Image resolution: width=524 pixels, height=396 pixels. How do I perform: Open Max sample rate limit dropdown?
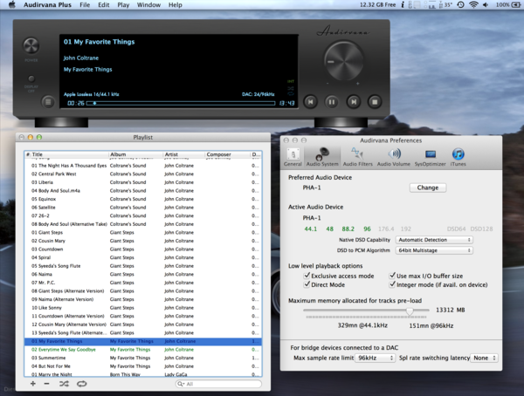point(376,358)
